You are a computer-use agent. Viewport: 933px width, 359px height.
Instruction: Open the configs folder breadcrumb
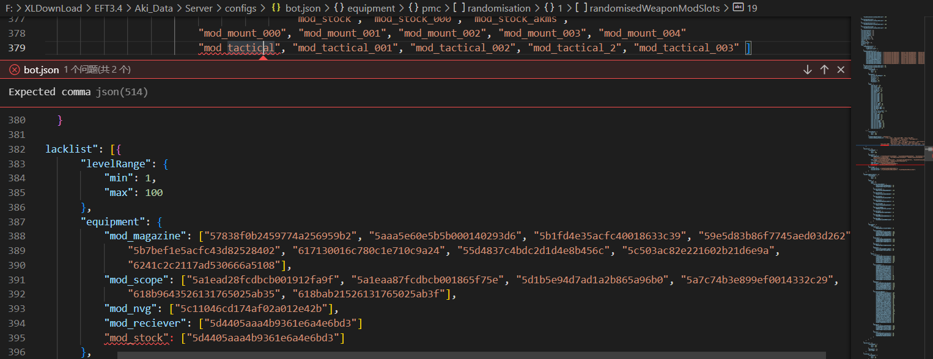tap(241, 8)
